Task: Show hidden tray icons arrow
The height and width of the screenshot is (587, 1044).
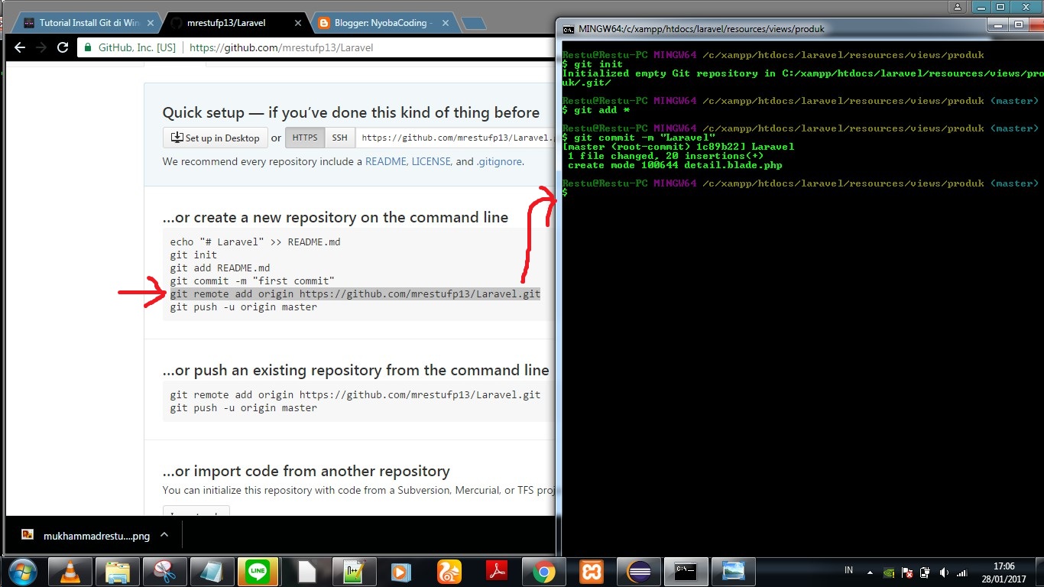Action: coord(869,571)
